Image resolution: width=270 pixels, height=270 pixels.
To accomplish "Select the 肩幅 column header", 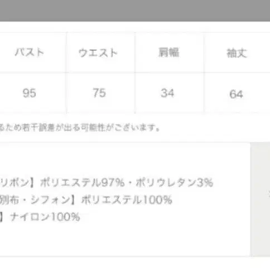I will click(x=168, y=52).
